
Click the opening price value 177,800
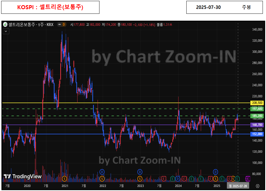[79, 25]
